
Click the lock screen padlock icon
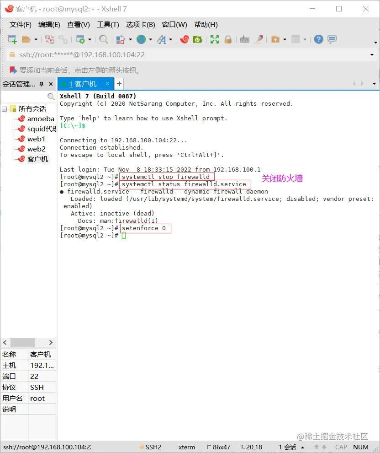(228, 39)
